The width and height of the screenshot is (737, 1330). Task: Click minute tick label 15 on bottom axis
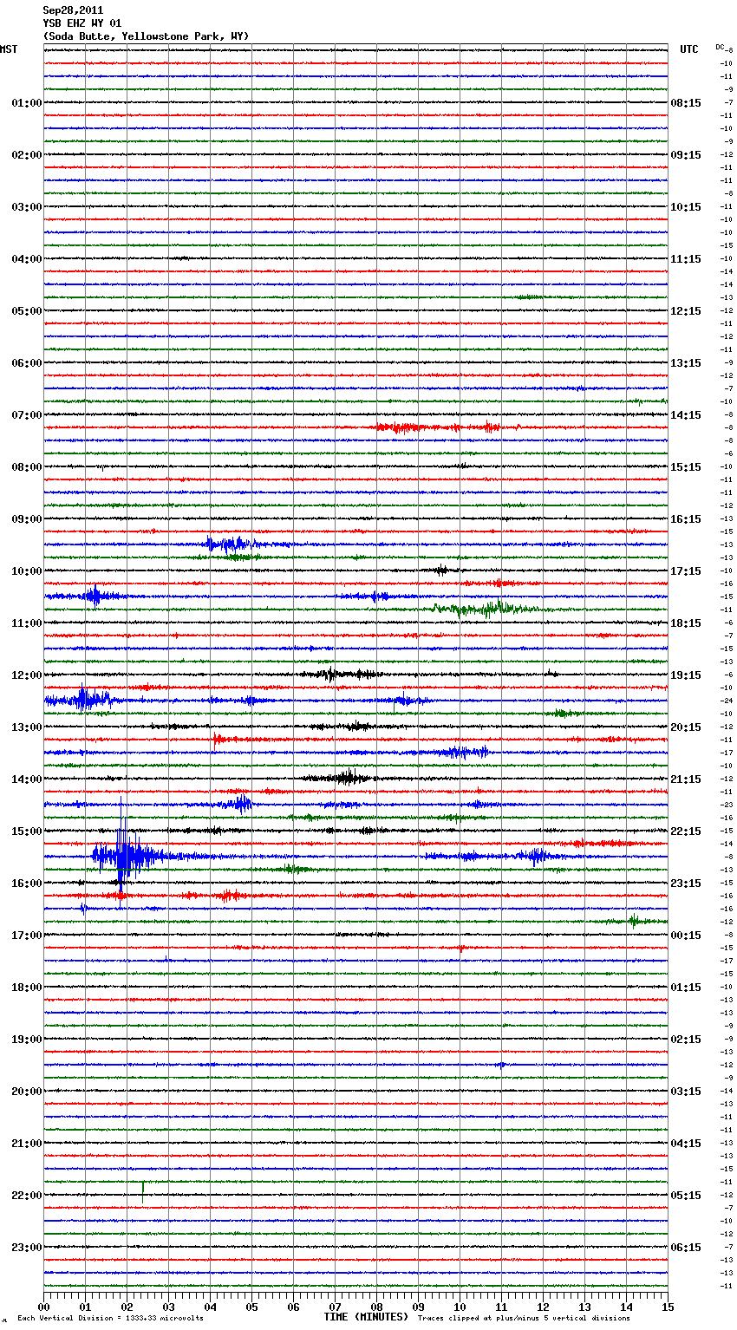pos(668,1307)
